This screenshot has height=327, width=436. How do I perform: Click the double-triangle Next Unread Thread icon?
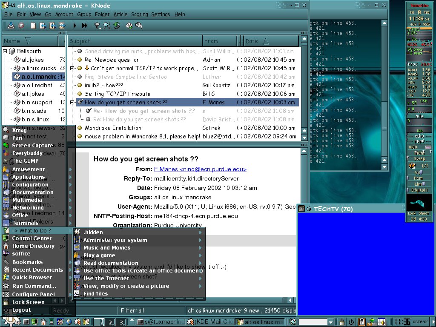85,26
